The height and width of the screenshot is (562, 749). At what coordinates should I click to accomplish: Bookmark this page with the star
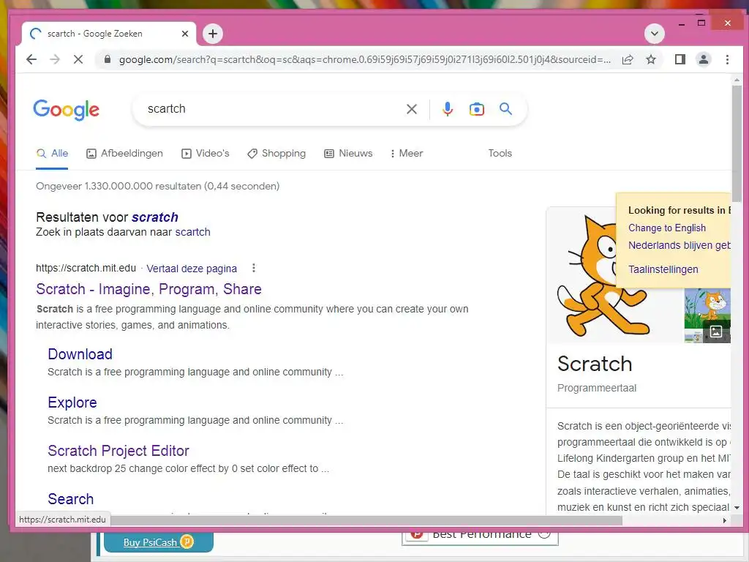[650, 59]
